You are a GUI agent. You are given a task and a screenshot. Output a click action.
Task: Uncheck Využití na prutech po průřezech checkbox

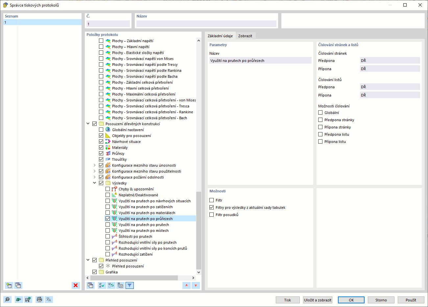coord(108,219)
